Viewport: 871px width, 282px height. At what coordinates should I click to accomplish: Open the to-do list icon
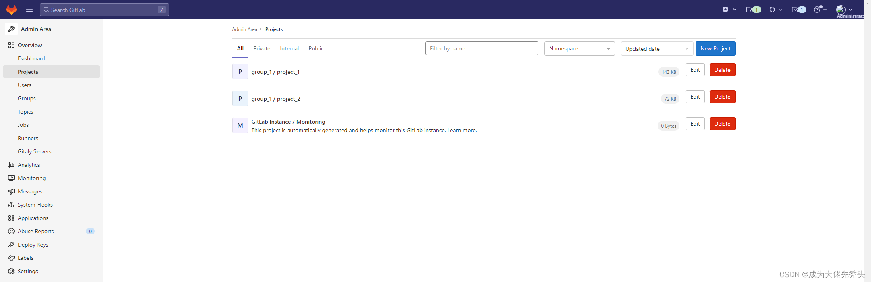[799, 10]
